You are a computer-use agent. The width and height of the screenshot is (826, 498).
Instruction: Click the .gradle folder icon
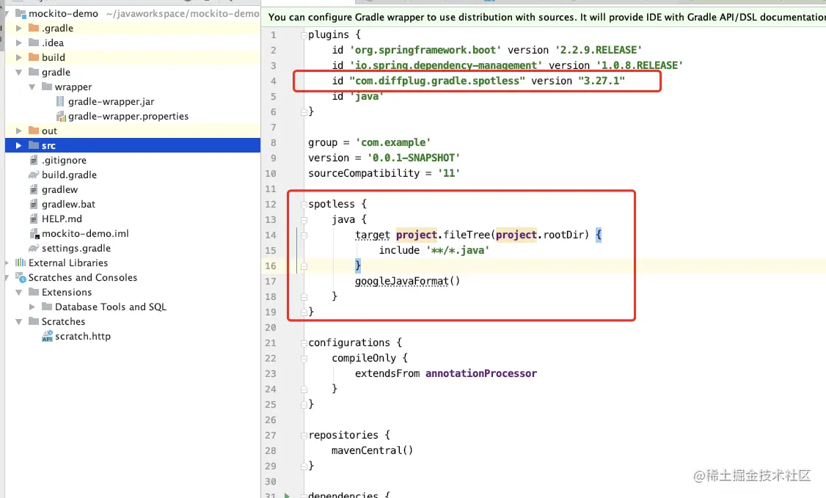34,28
